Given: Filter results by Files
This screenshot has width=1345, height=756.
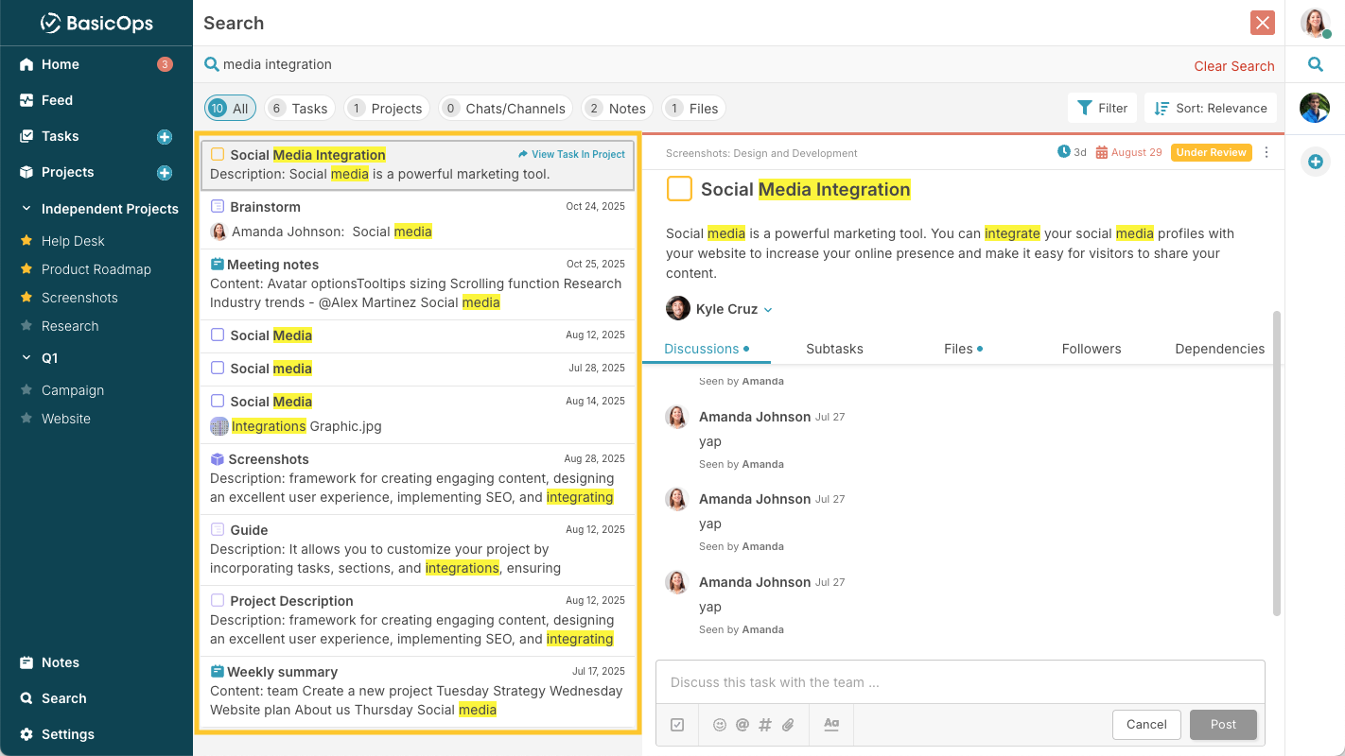Looking at the screenshot, I should [694, 109].
